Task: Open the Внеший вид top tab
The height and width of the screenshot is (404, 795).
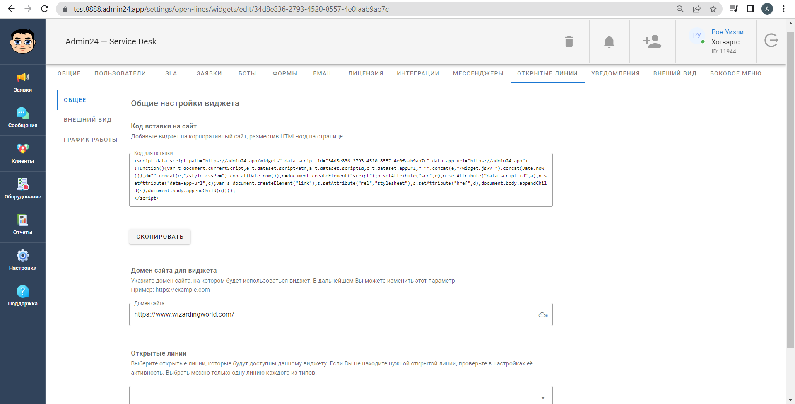Action: 675,73
